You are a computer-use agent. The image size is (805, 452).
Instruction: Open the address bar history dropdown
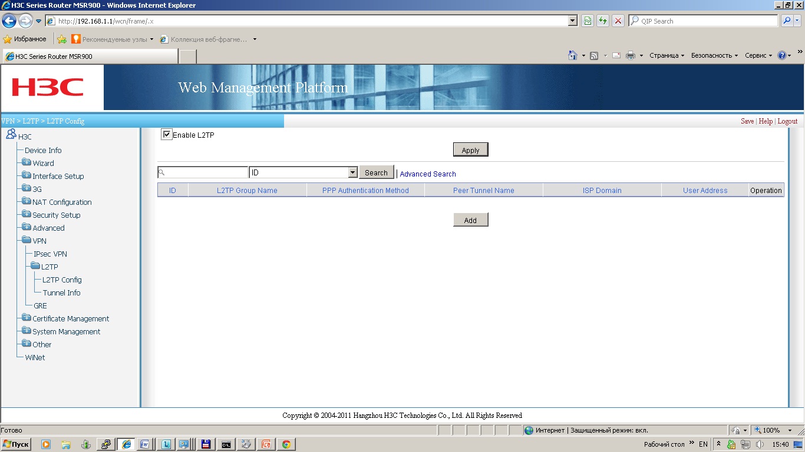click(x=573, y=21)
